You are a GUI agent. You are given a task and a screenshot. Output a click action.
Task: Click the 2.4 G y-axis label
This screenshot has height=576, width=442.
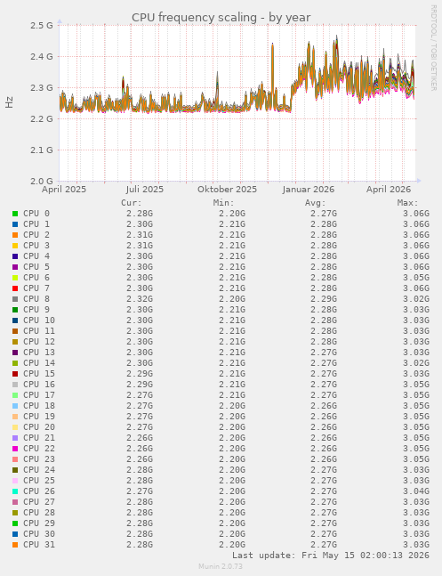[42, 57]
